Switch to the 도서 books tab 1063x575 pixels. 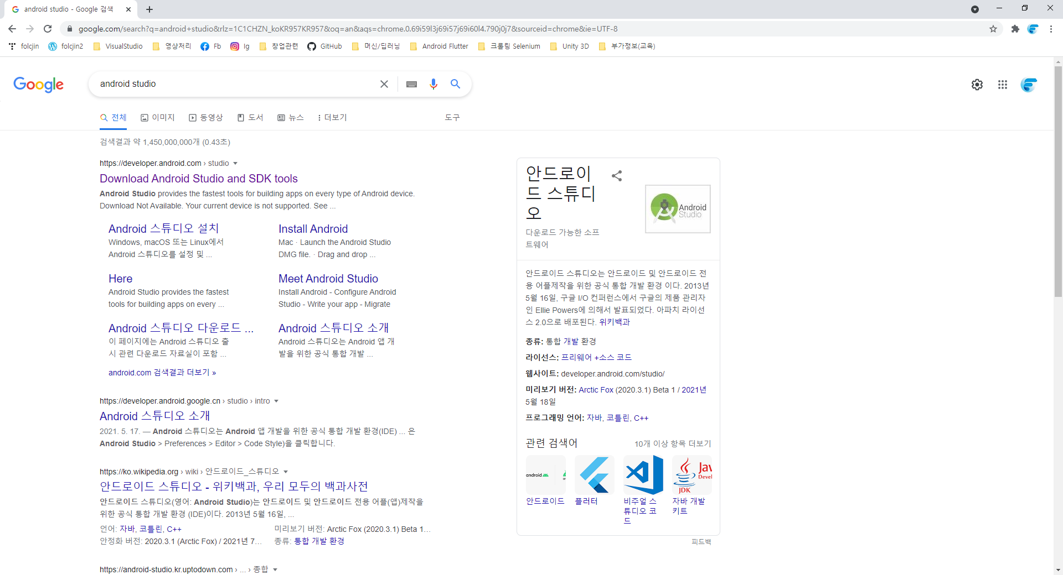tap(250, 118)
